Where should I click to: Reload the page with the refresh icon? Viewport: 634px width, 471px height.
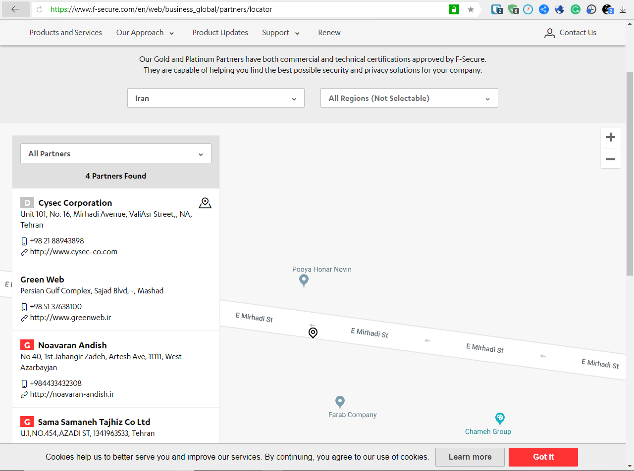(40, 9)
